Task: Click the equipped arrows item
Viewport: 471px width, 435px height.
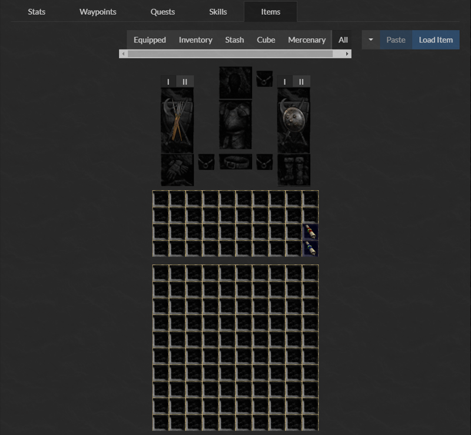Action: click(177, 121)
